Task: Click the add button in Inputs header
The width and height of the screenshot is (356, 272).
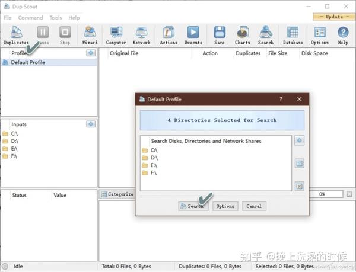Action: click(91, 124)
